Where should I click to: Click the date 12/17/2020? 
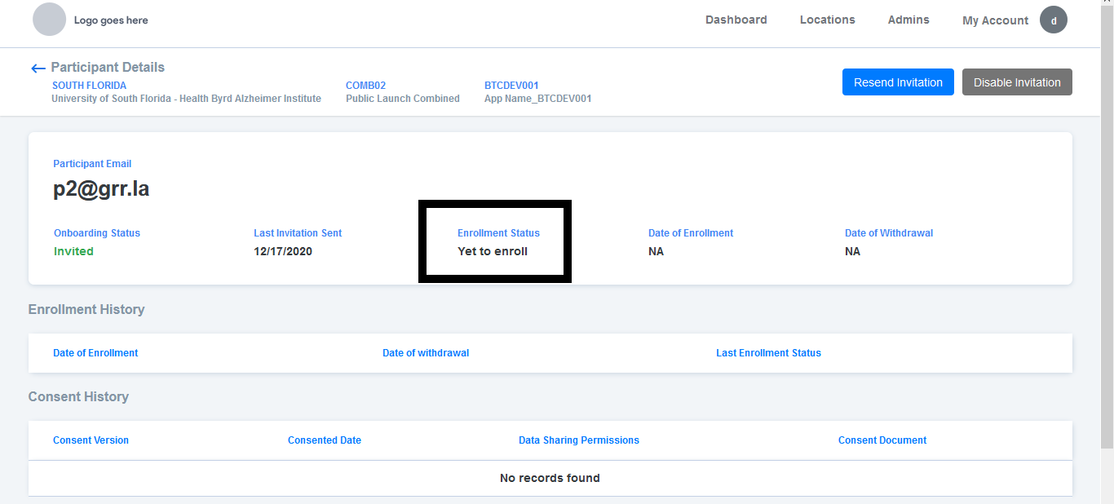[x=283, y=251]
